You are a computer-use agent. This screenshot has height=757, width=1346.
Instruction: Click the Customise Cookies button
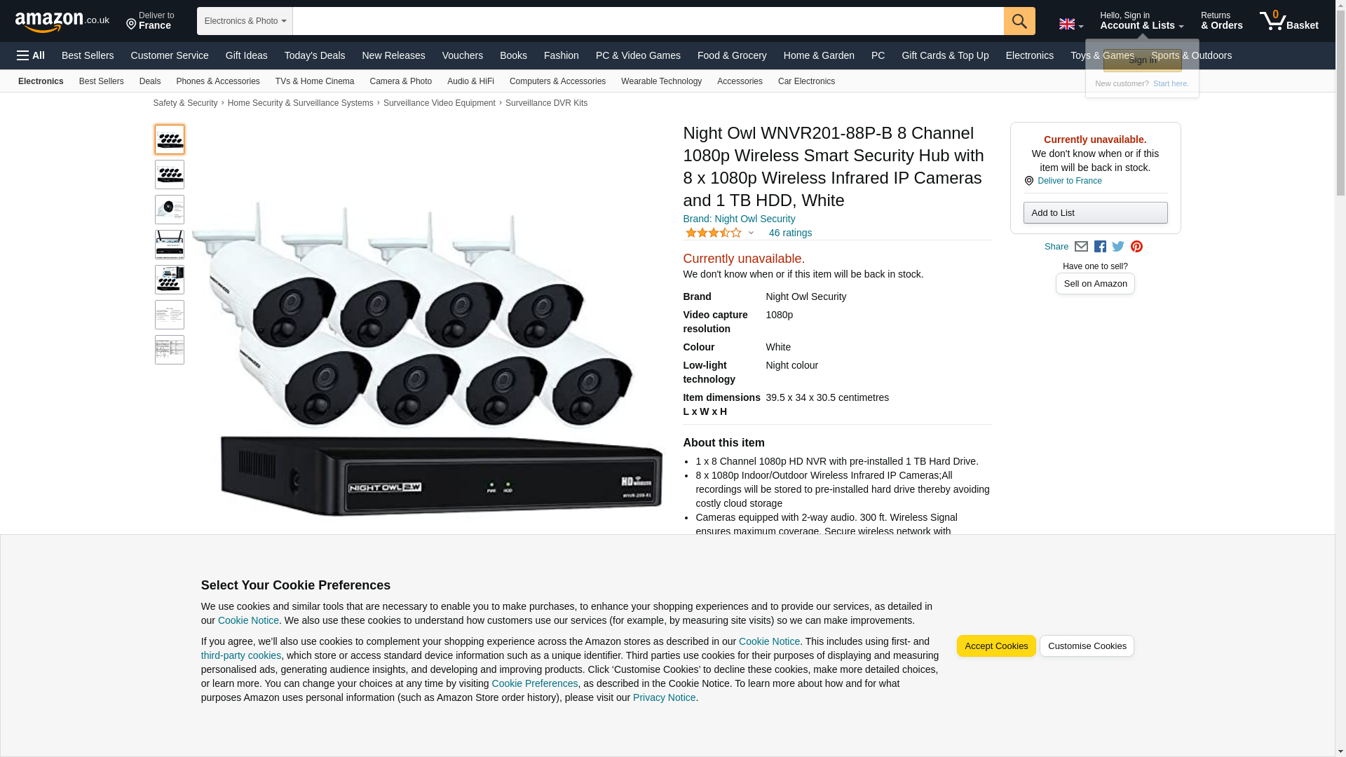(1087, 646)
